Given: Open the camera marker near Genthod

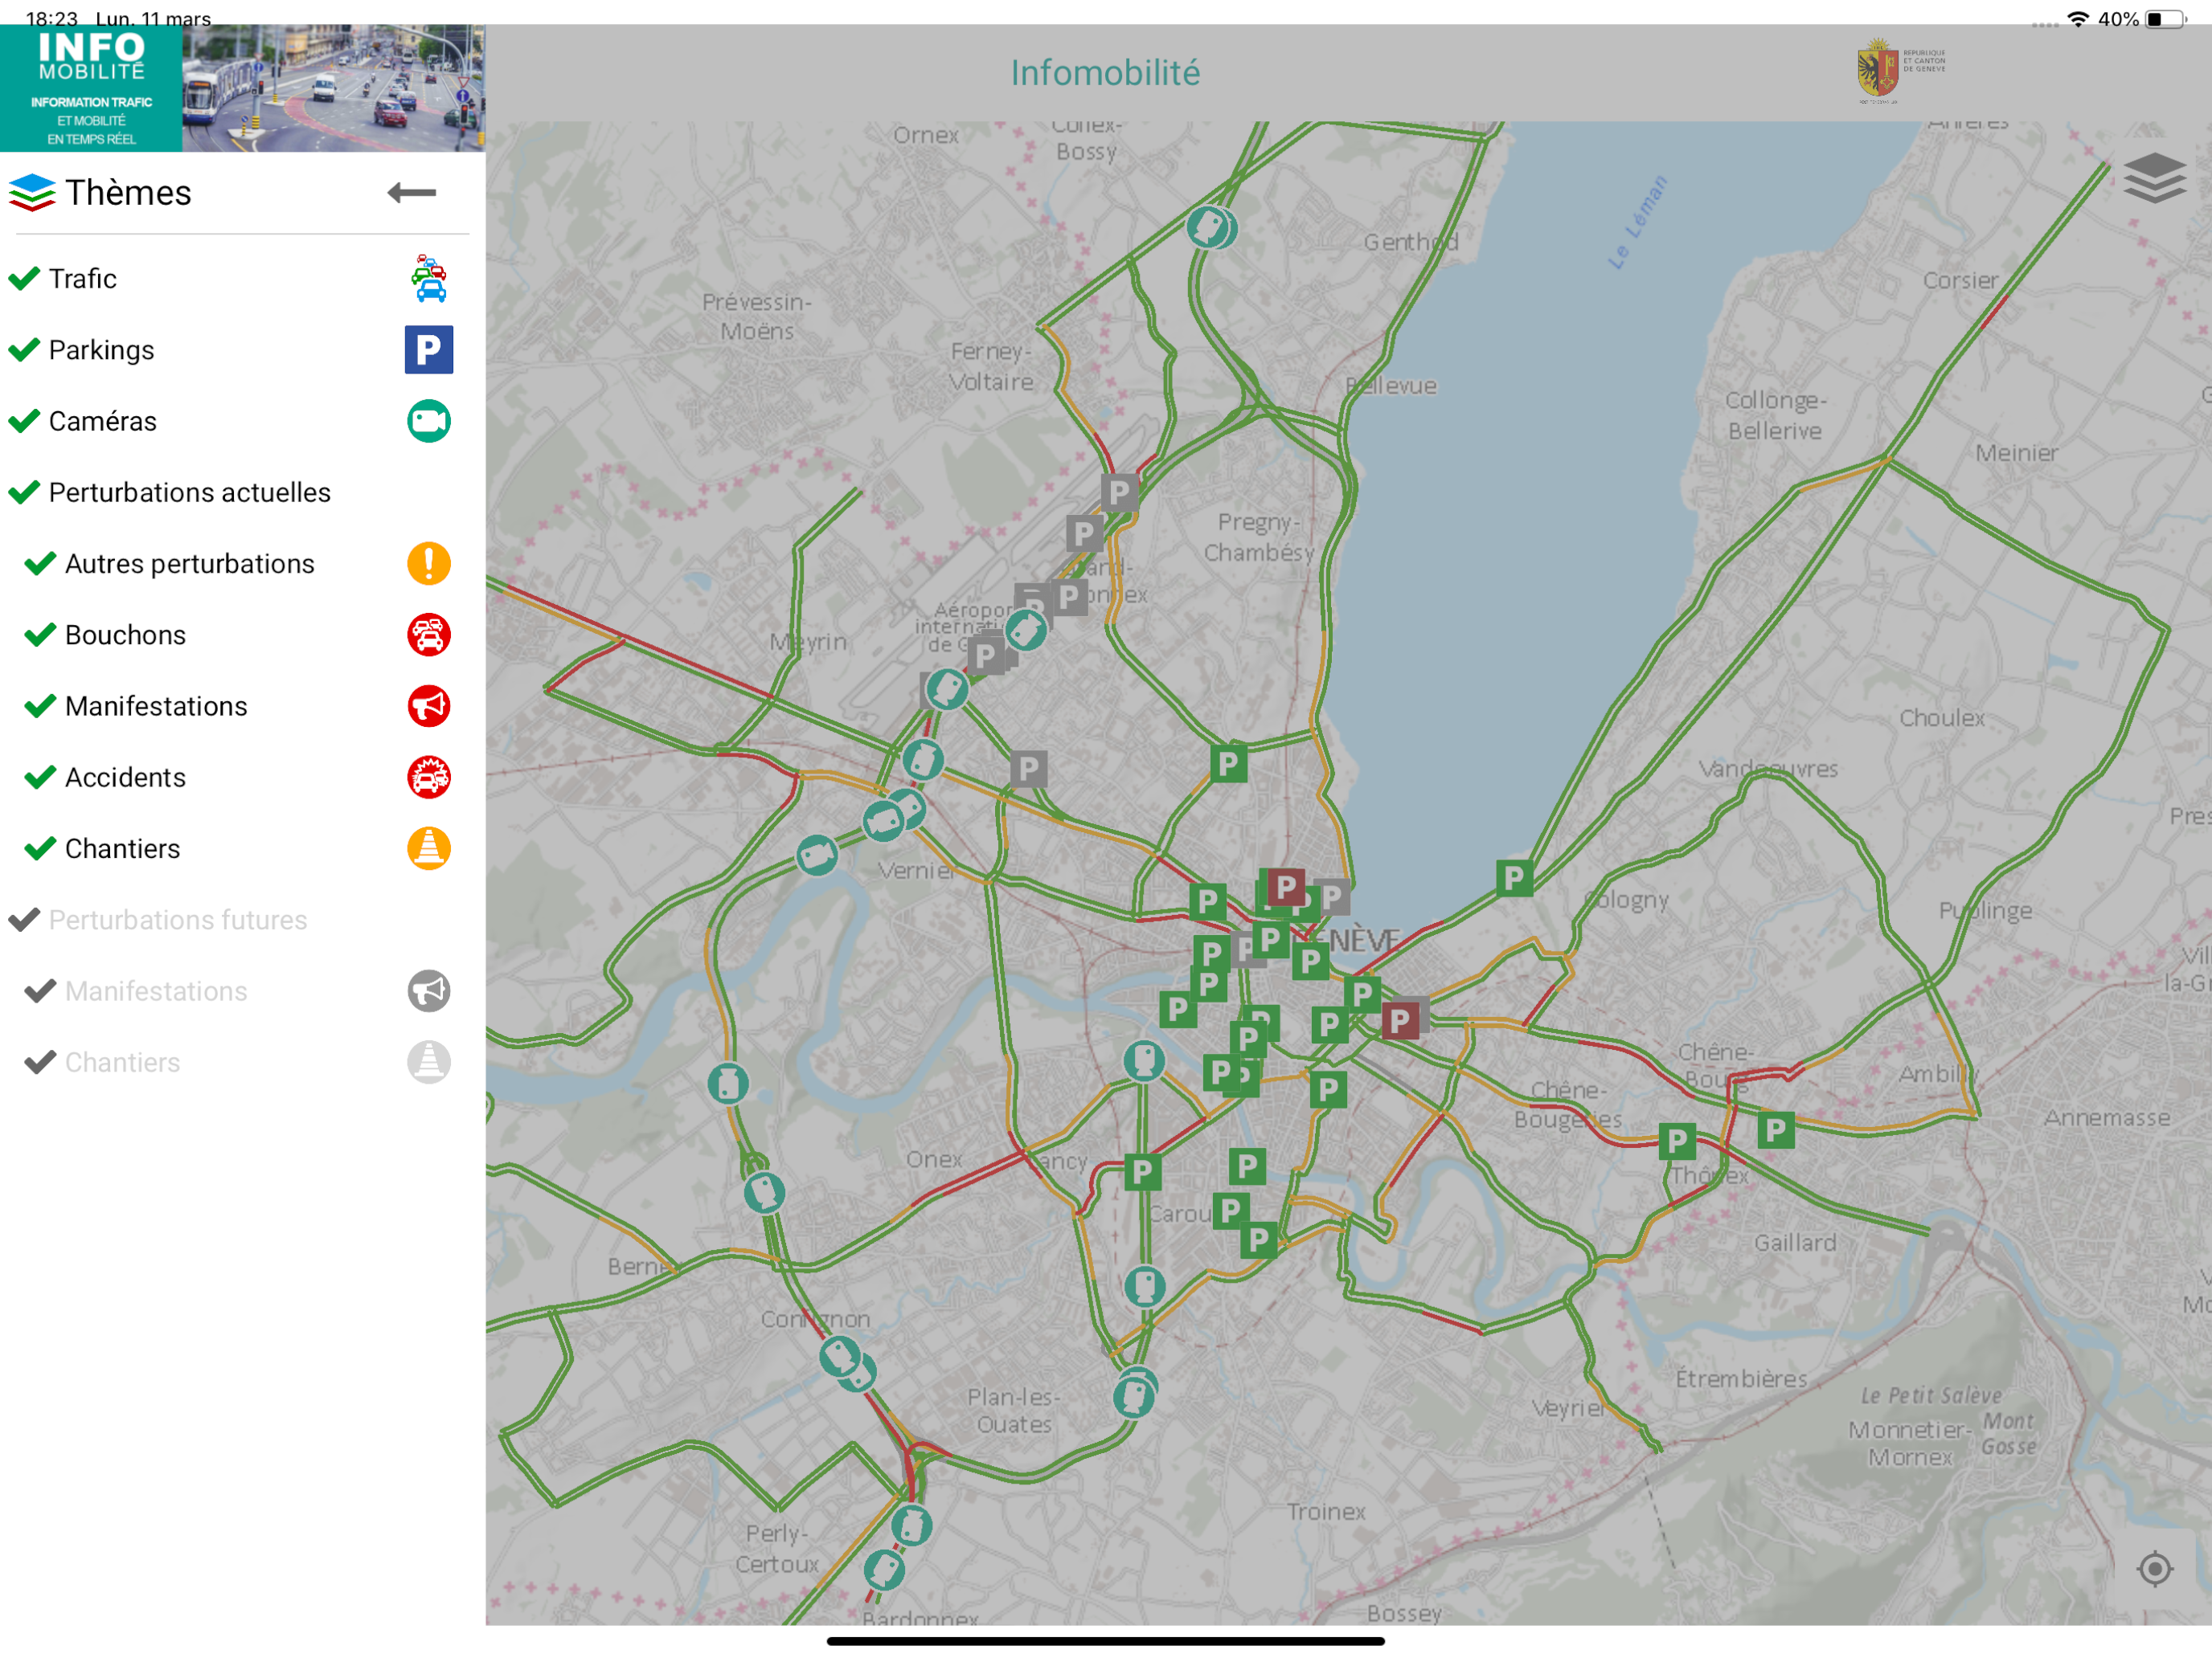Looking at the screenshot, I should [1207, 227].
